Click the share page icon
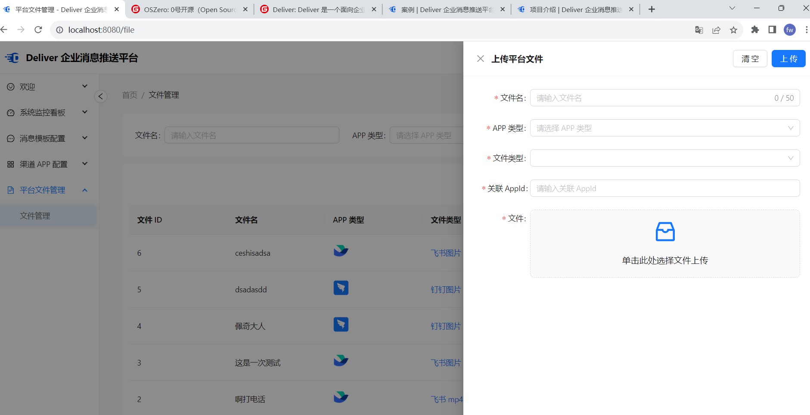 click(716, 30)
